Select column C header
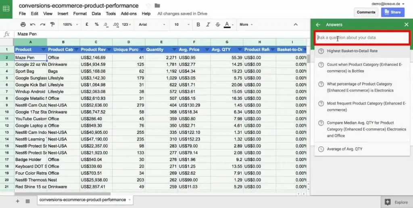Screen dimensions: 413x208 pos(96,42)
